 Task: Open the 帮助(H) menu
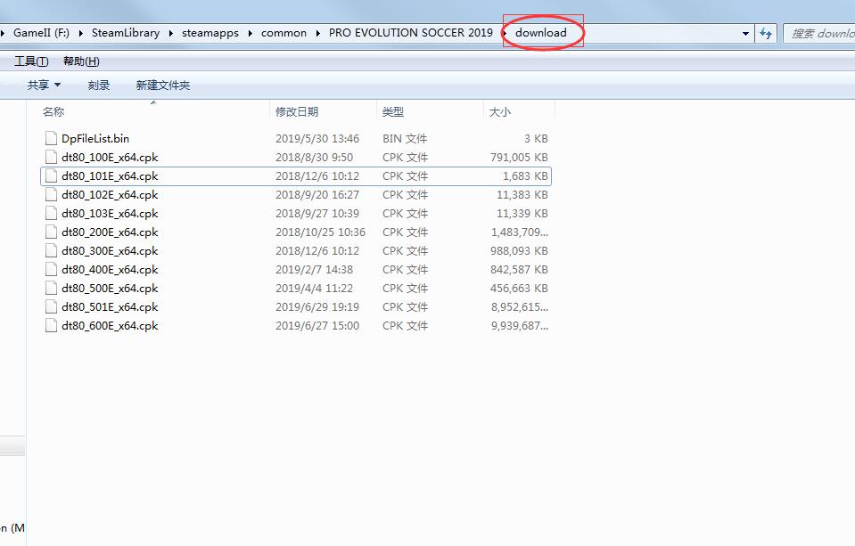tap(81, 61)
